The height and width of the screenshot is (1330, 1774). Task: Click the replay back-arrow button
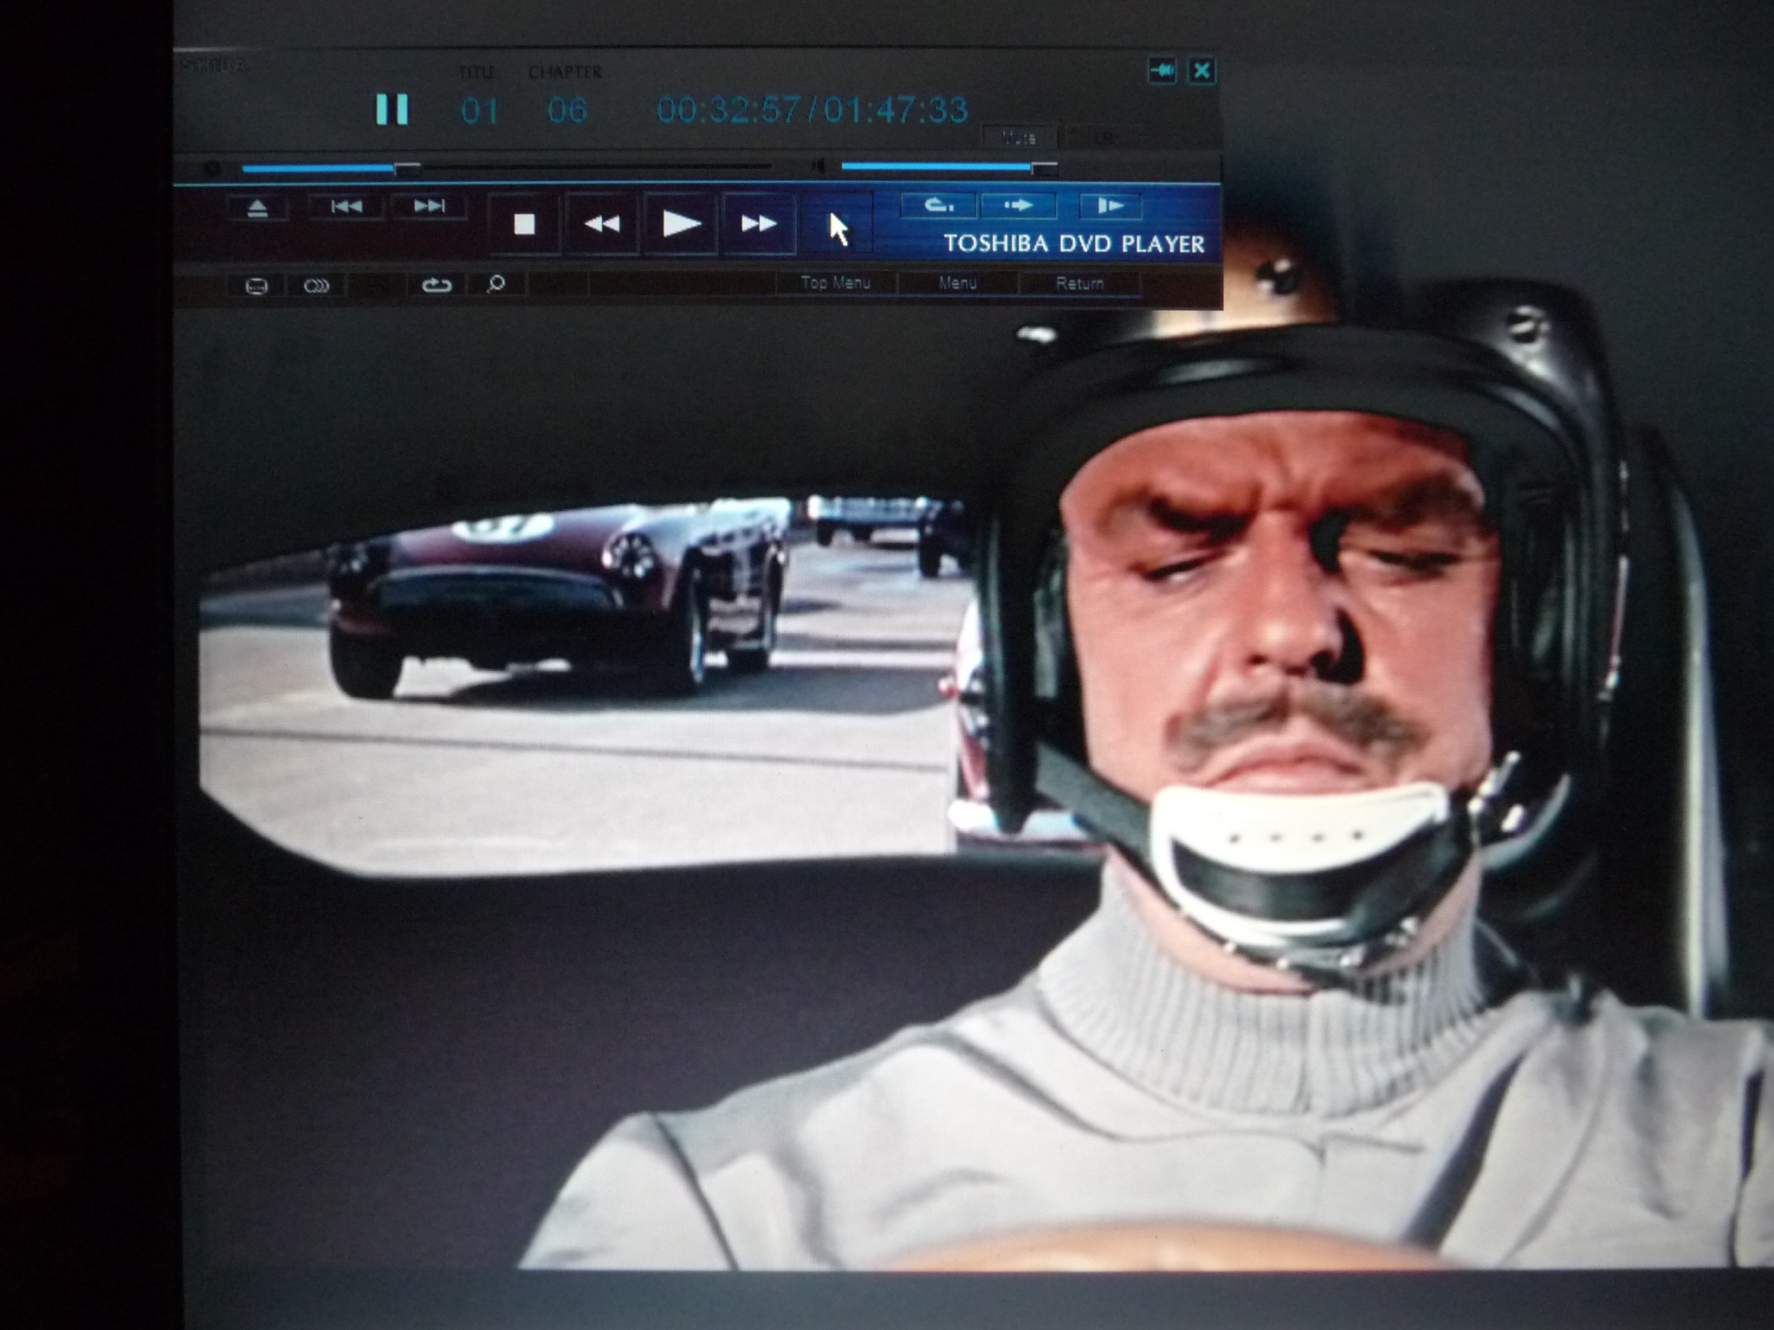pyautogui.click(x=939, y=205)
